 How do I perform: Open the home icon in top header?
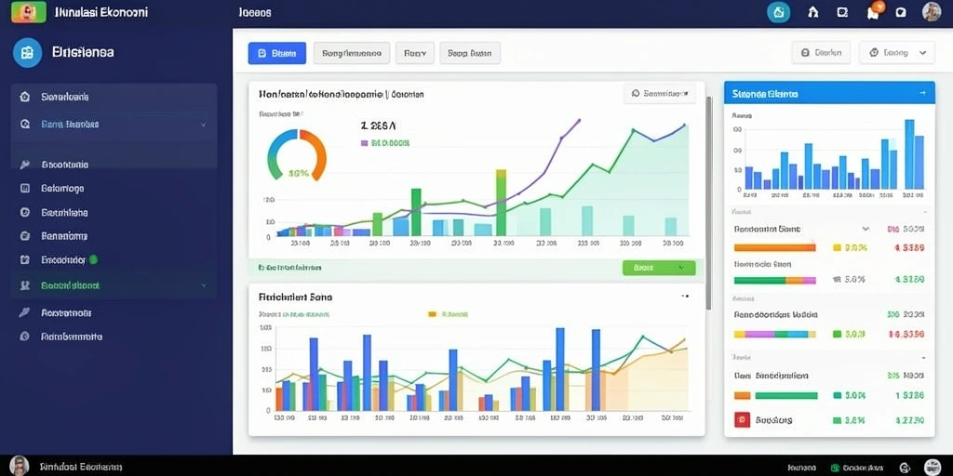click(x=813, y=12)
